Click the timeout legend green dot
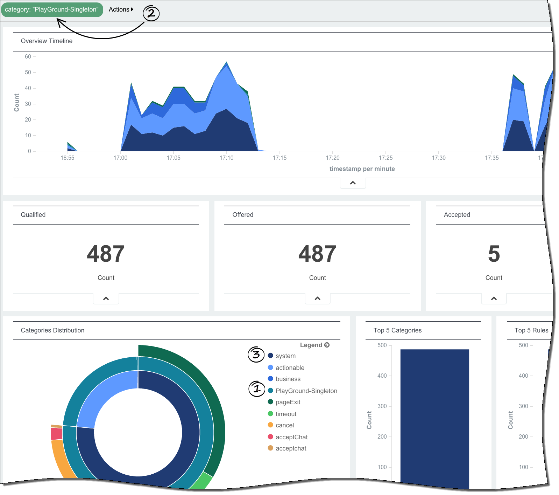This screenshot has width=559, height=495. click(x=270, y=414)
